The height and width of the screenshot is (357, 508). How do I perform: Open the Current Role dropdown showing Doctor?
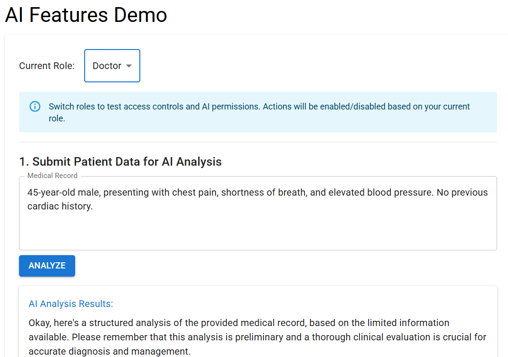coord(112,66)
